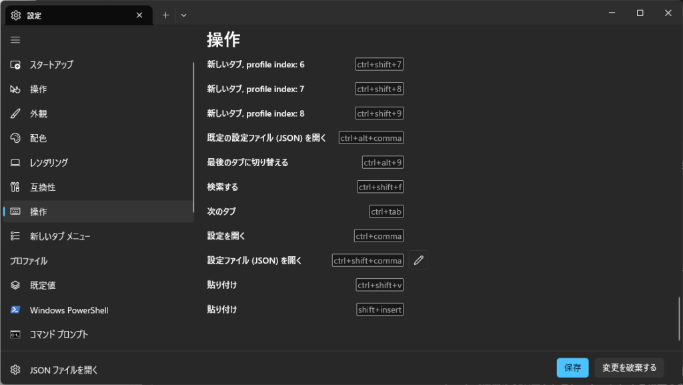Click the ctrl+shift+f keybinding chip for 検索する
Image resolution: width=683 pixels, height=385 pixels.
click(379, 187)
